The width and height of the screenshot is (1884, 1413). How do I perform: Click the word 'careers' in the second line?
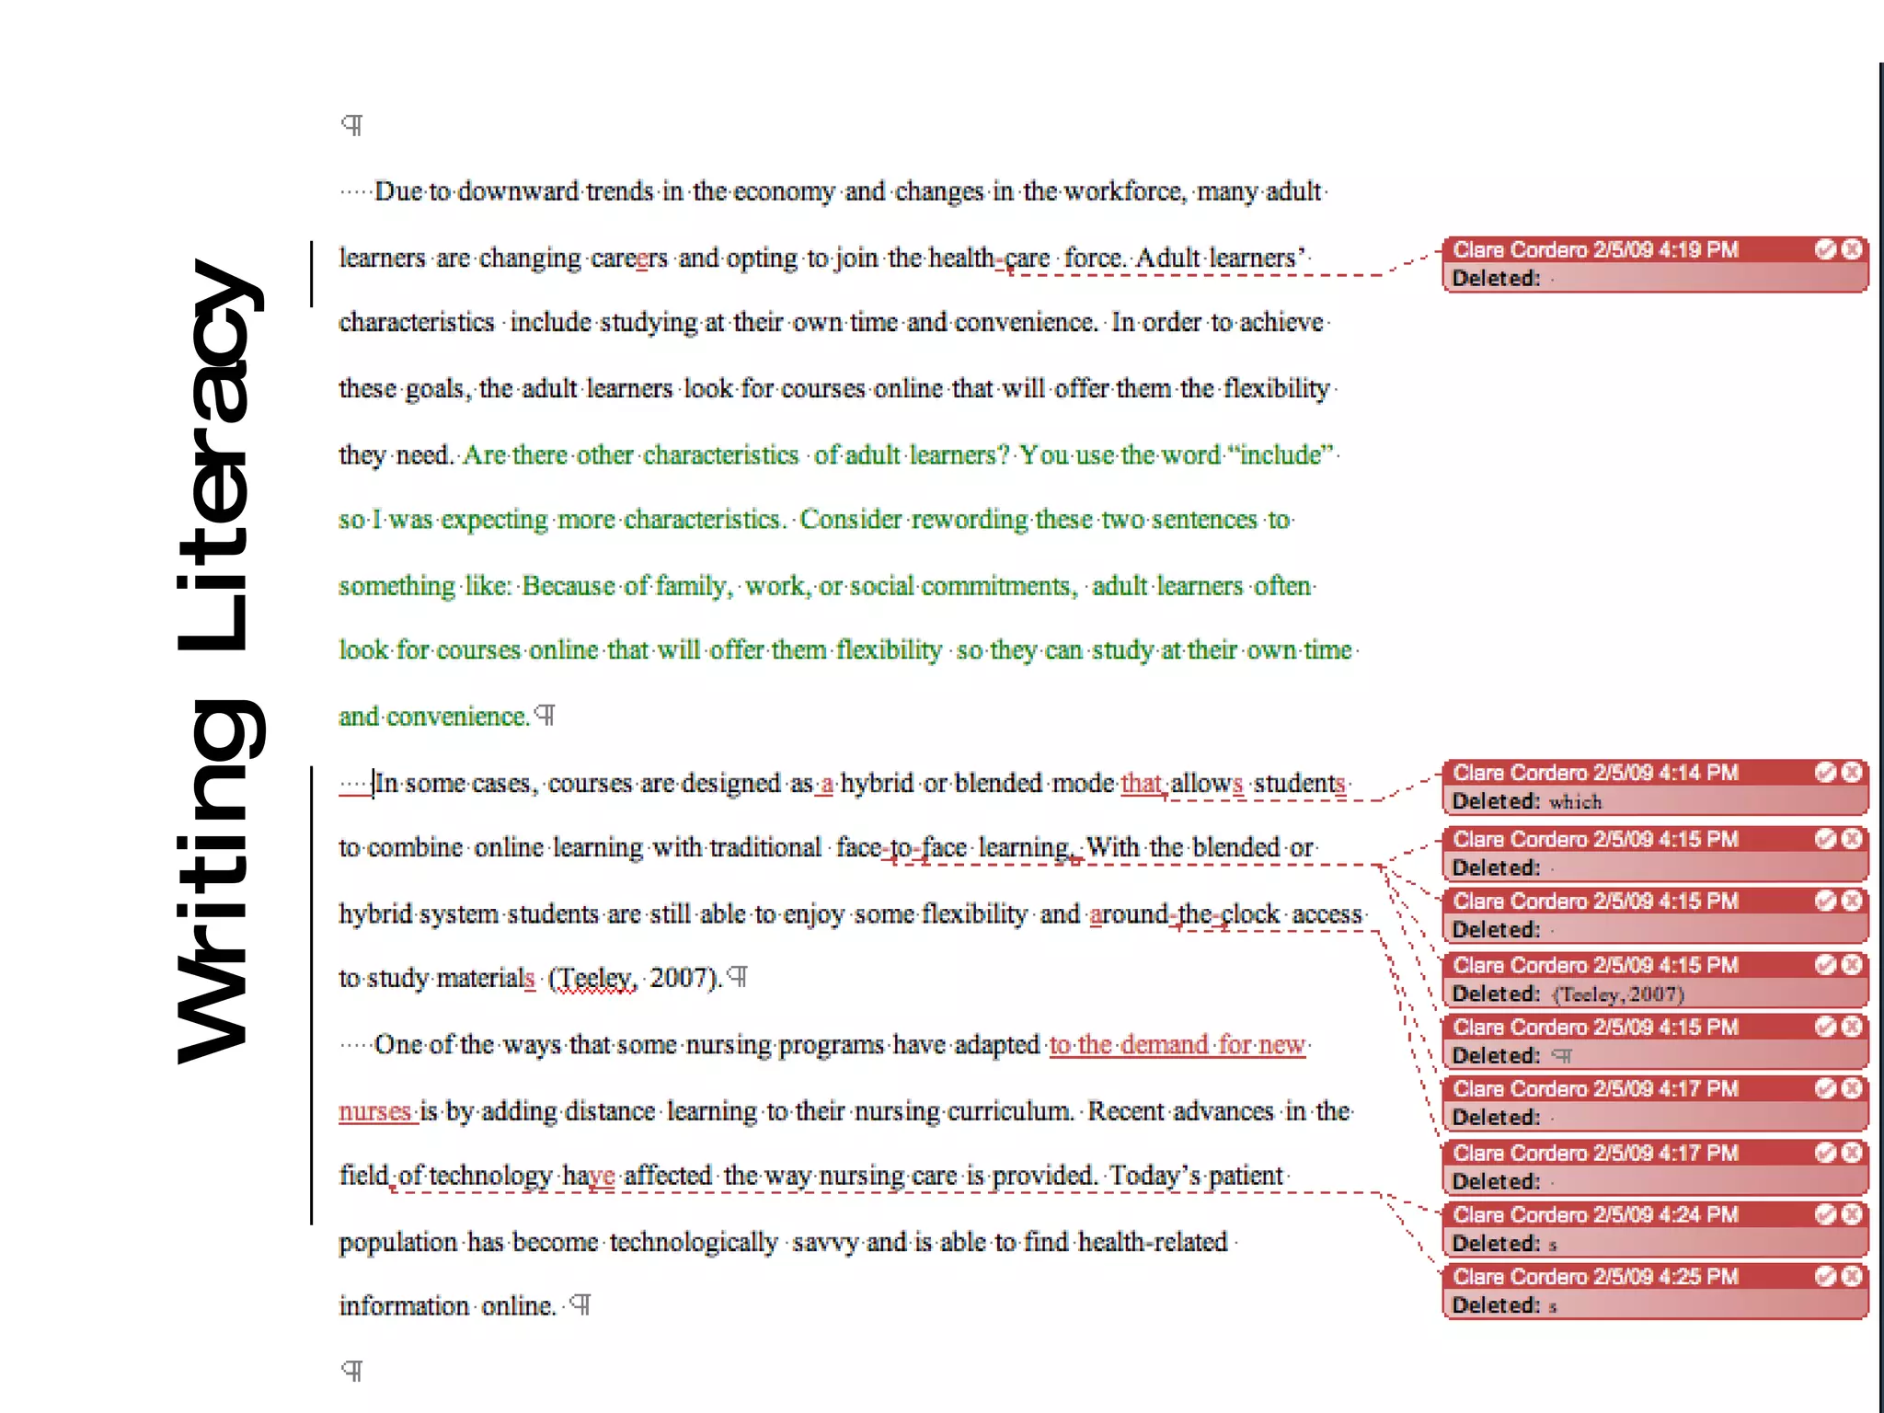tap(629, 258)
